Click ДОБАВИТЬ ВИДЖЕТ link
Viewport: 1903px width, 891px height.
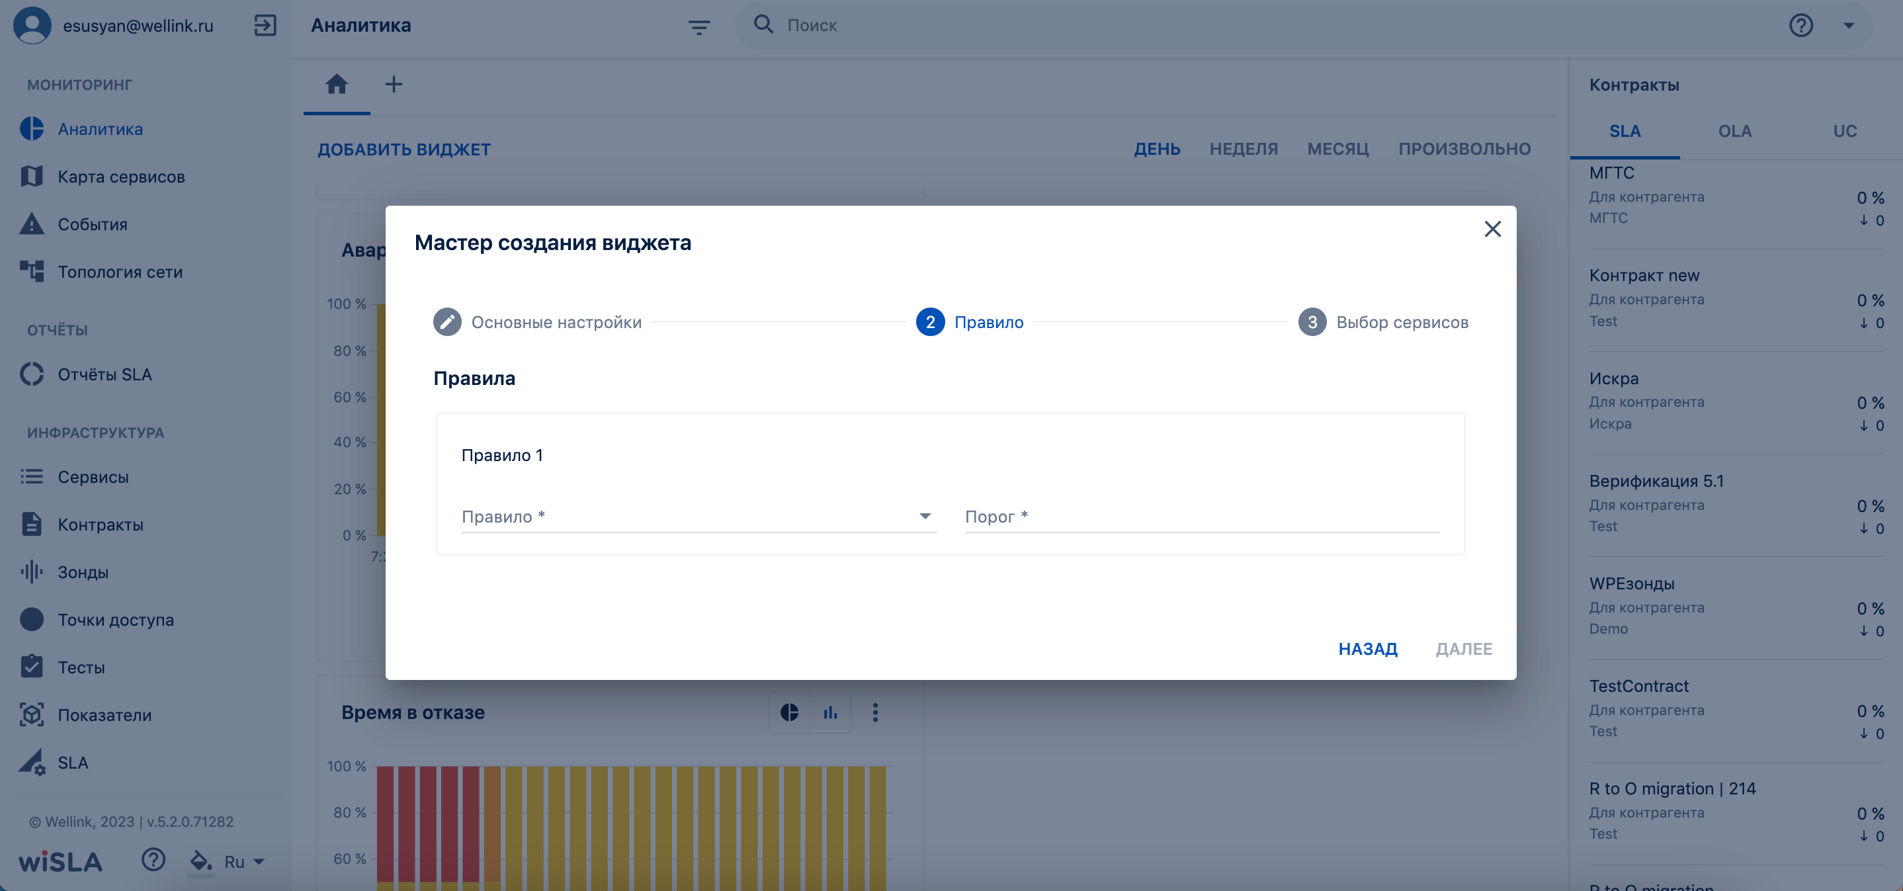(404, 149)
